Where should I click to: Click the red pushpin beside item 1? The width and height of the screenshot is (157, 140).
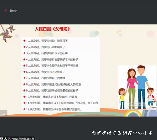click(24, 41)
